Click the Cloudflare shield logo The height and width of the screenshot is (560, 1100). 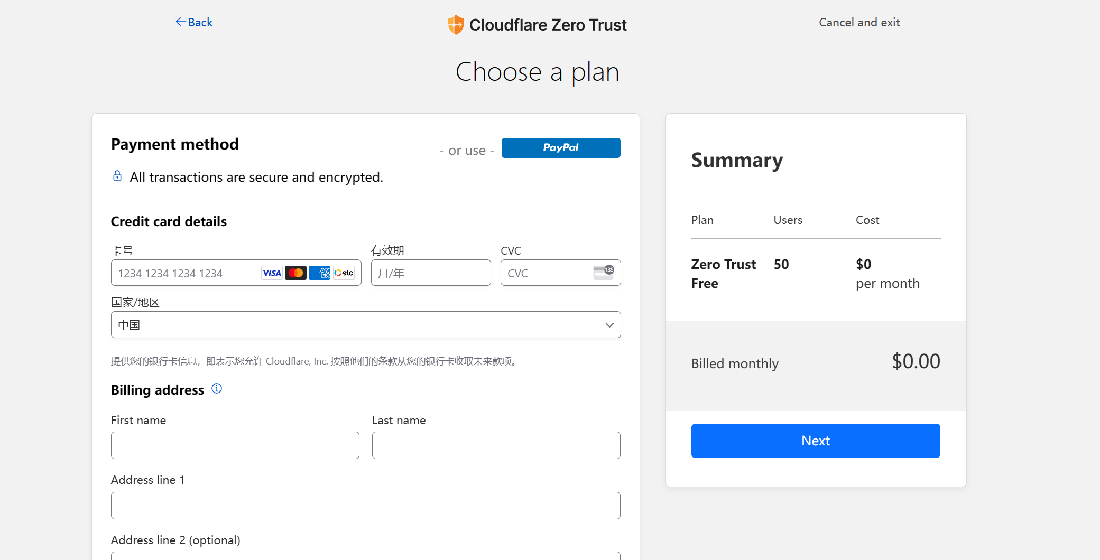(x=455, y=24)
